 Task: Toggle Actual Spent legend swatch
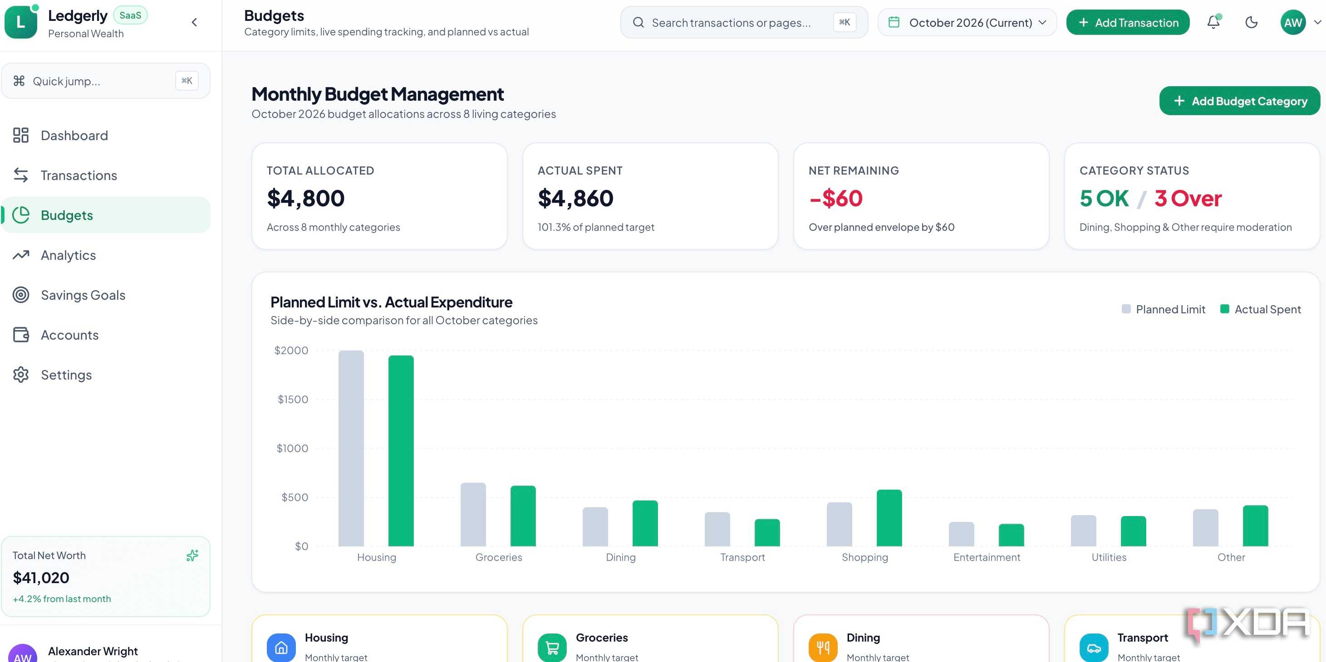tap(1225, 309)
